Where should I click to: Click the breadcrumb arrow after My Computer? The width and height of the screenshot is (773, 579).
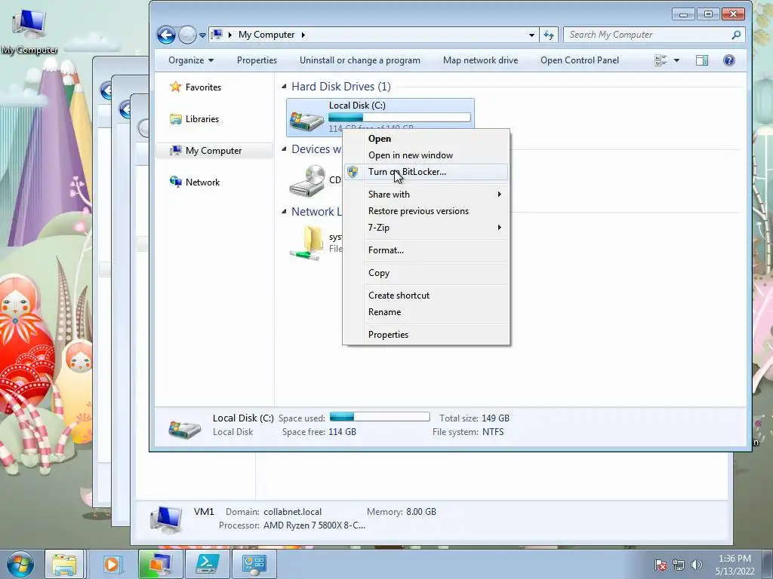click(x=303, y=35)
